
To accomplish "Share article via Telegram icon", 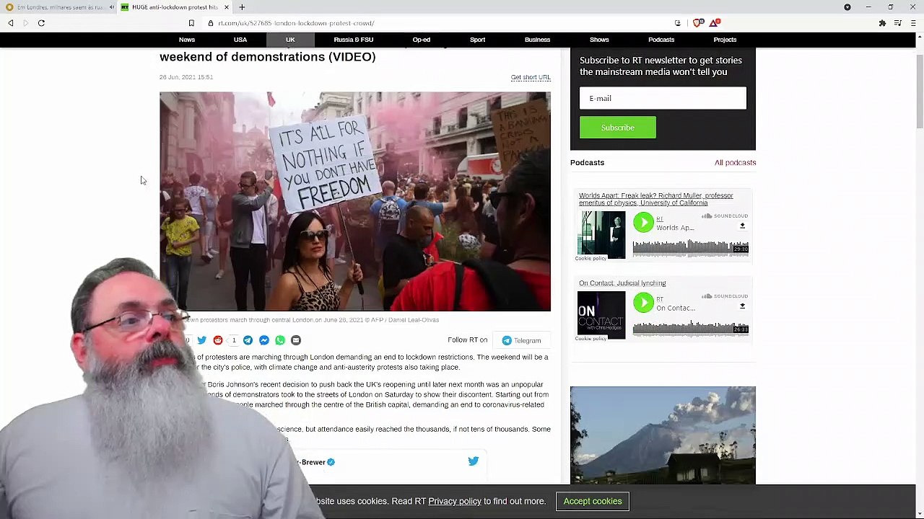I will [248, 340].
